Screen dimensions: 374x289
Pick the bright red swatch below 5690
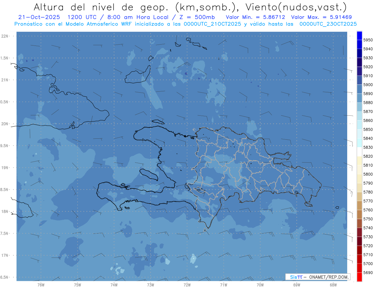point(359,277)
